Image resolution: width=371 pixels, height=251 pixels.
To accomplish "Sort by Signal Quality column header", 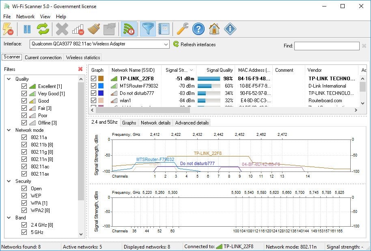I will 216,70.
